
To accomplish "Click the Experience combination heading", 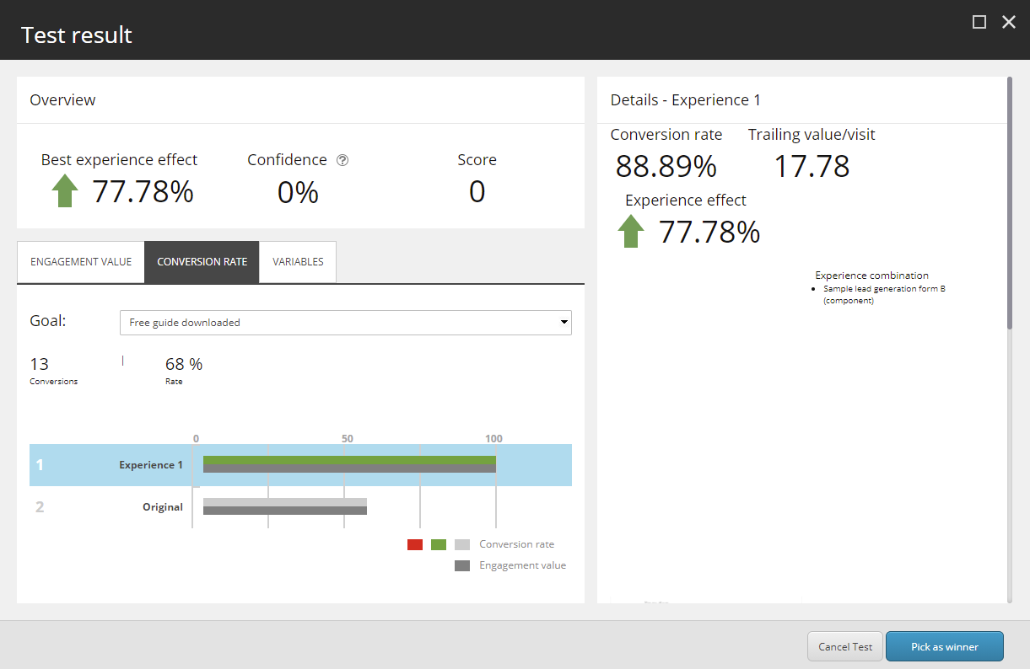I will click(871, 276).
